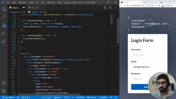Screen dimensions: 176x99
Task: Go back in the browser
Action: pyautogui.click(x=121, y=5)
